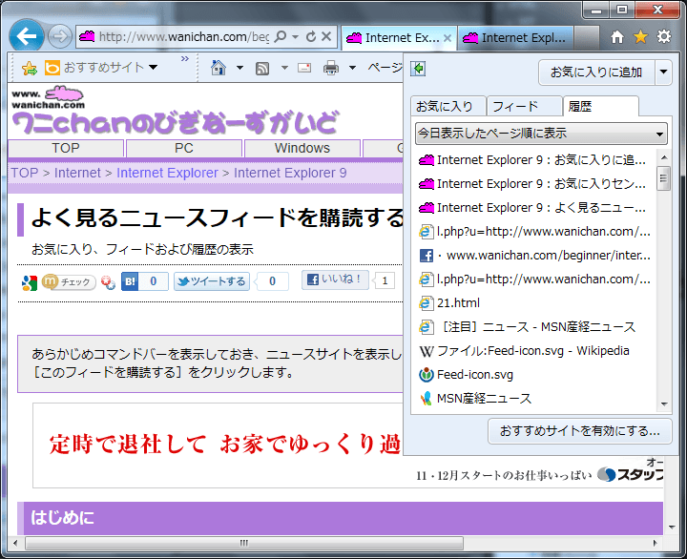Click the page vertical scroll down arrow
This screenshot has height=559, width=687.
tap(673, 527)
